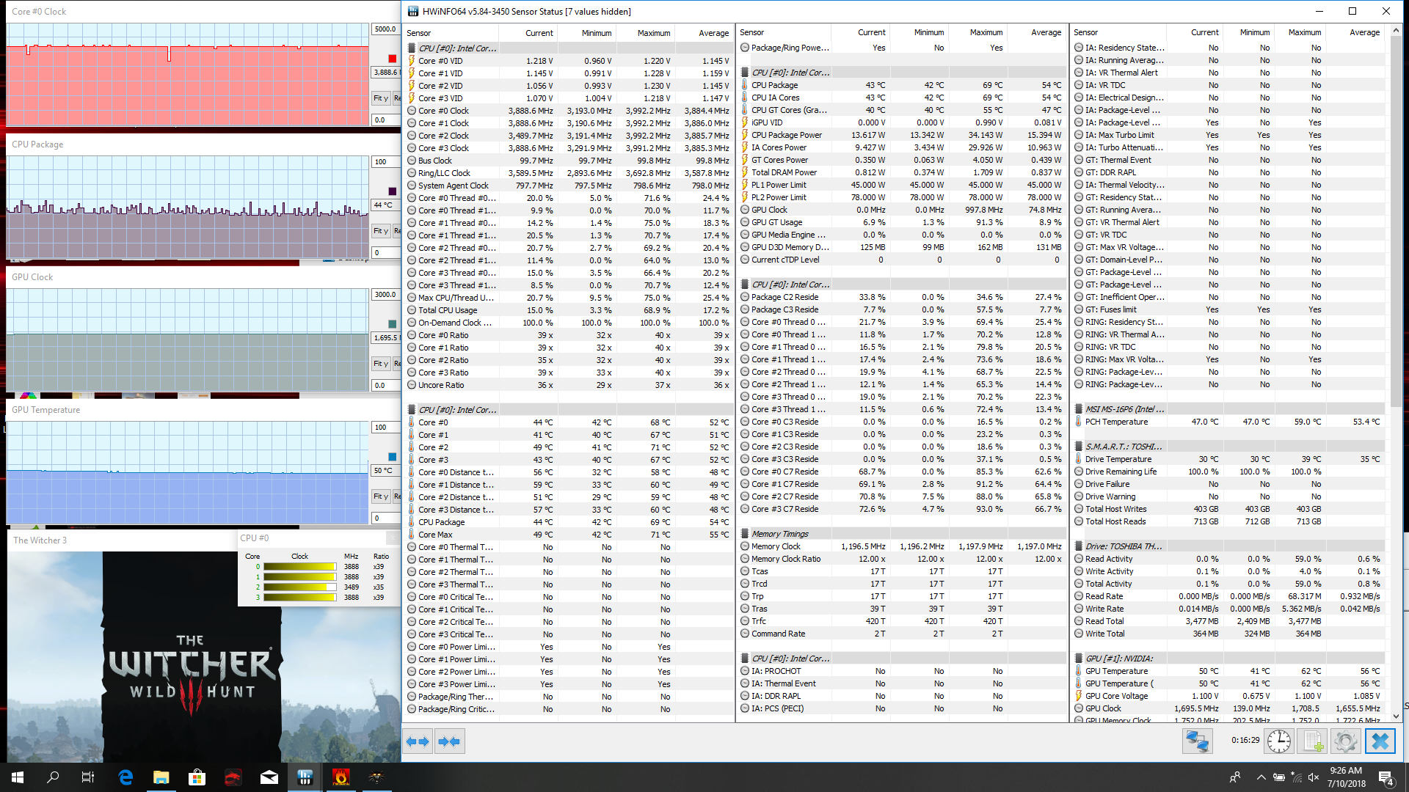This screenshot has width=1409, height=792.
Task: Edit the 5000.0 max value in Core #0 Clock graph
Action: click(x=385, y=29)
